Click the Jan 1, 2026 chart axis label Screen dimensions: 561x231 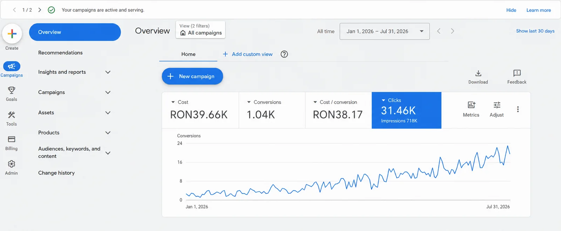tap(197, 207)
